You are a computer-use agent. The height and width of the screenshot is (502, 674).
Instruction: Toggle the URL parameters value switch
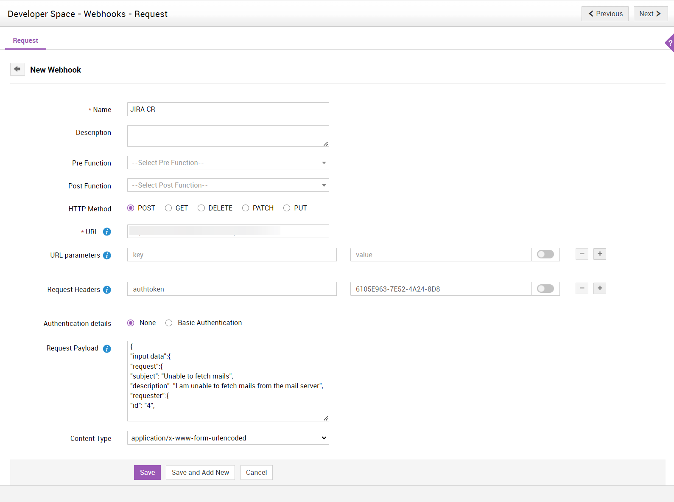tap(545, 254)
